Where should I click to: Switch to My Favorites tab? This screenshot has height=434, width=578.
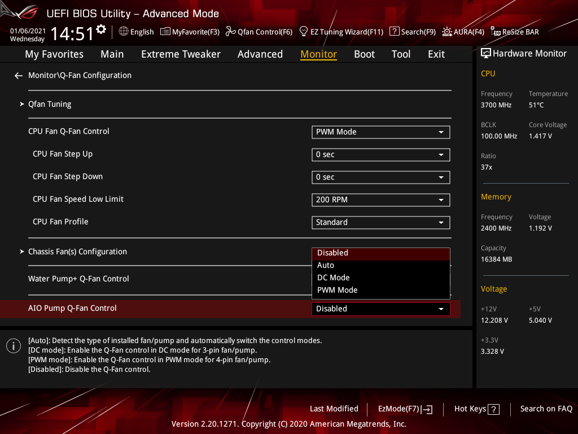[54, 54]
